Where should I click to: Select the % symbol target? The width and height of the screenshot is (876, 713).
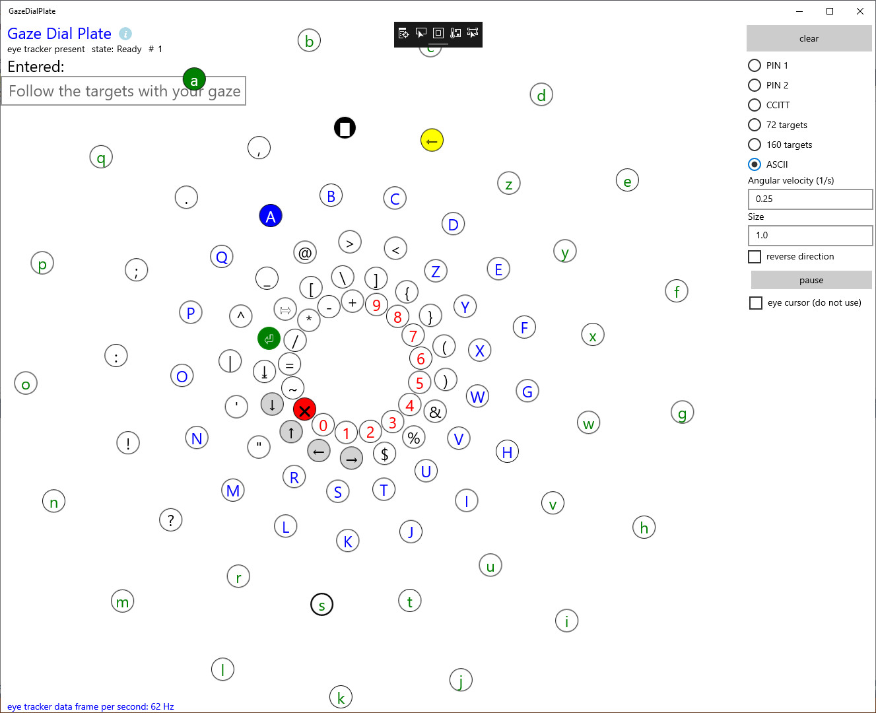[414, 436]
